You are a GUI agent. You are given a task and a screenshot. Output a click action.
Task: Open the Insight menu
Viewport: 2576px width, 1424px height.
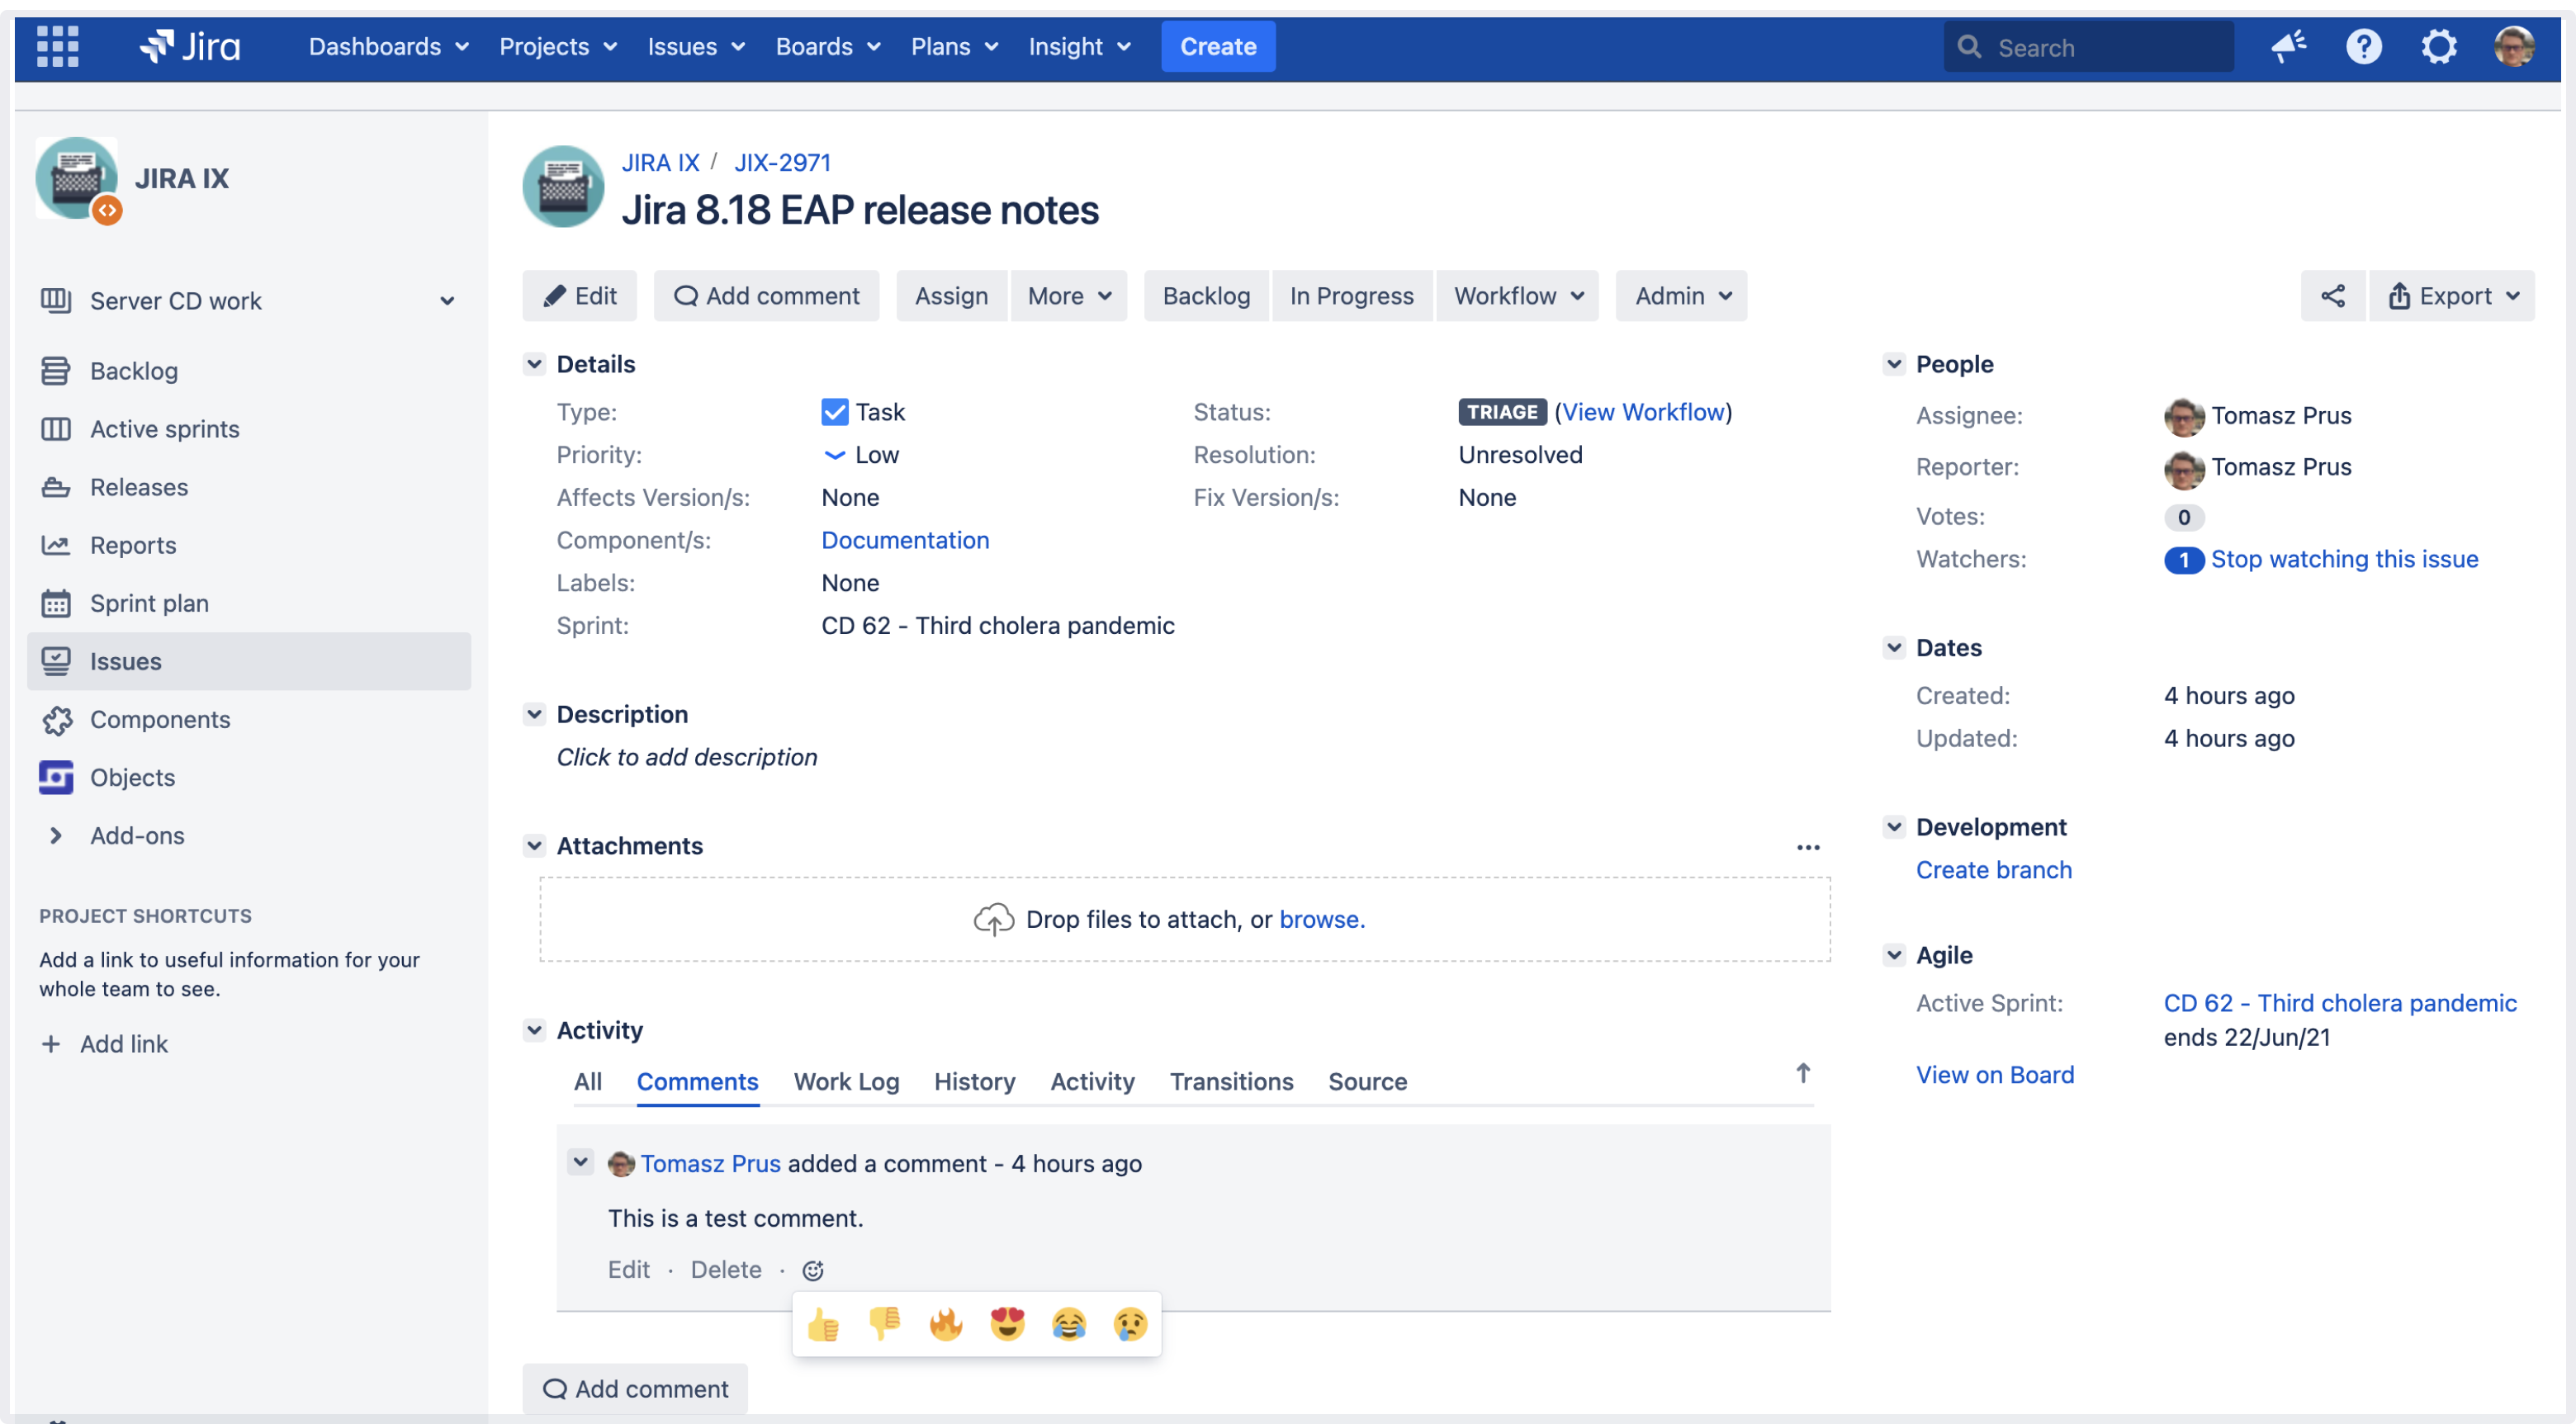(1080, 46)
